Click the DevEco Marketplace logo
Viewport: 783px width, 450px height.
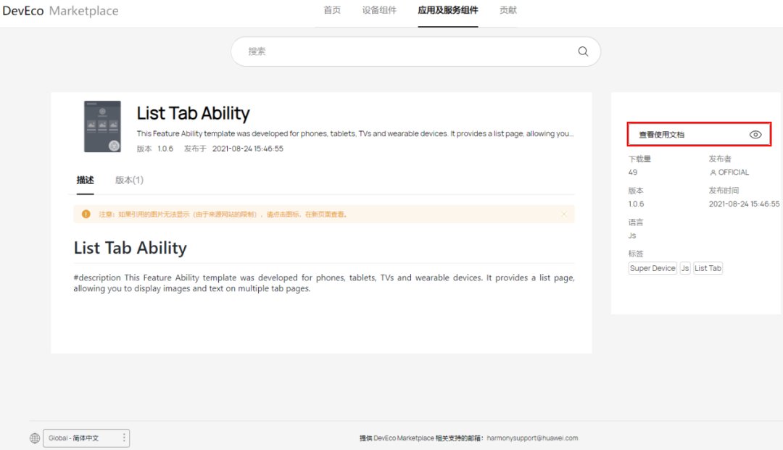pyautogui.click(x=60, y=11)
